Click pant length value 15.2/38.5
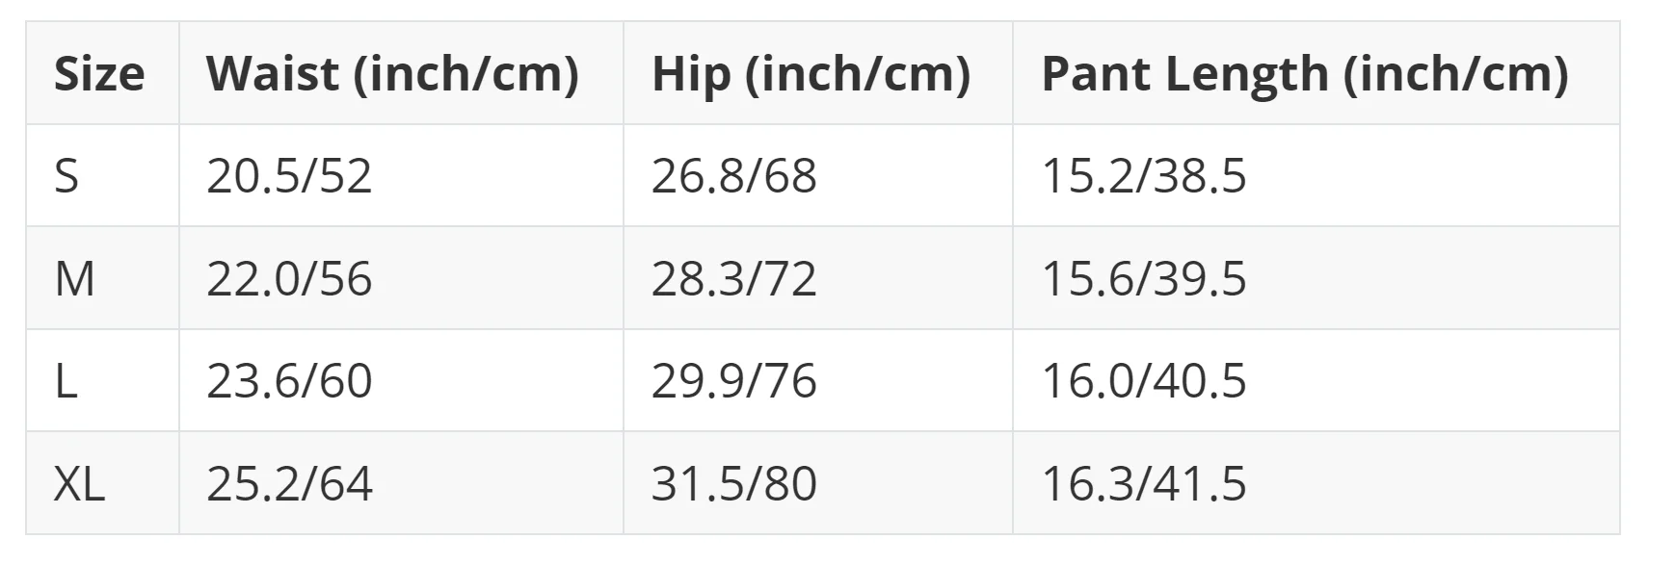The height and width of the screenshot is (565, 1675). coord(1144,176)
